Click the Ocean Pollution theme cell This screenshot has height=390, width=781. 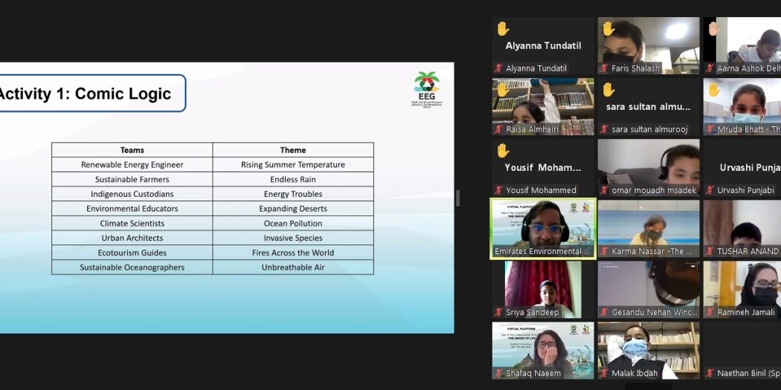(293, 224)
